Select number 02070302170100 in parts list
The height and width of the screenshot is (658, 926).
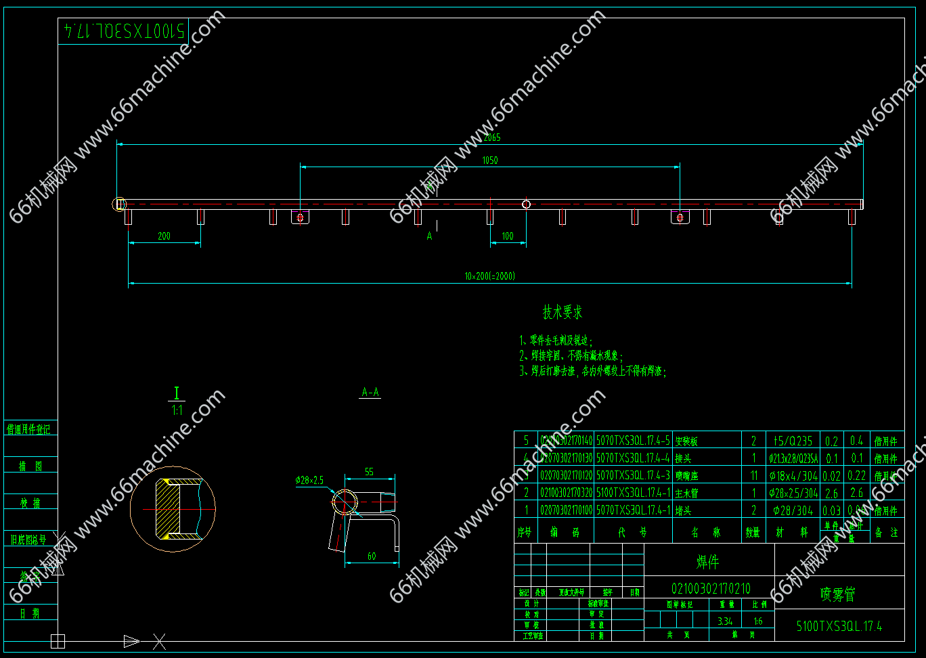click(566, 510)
